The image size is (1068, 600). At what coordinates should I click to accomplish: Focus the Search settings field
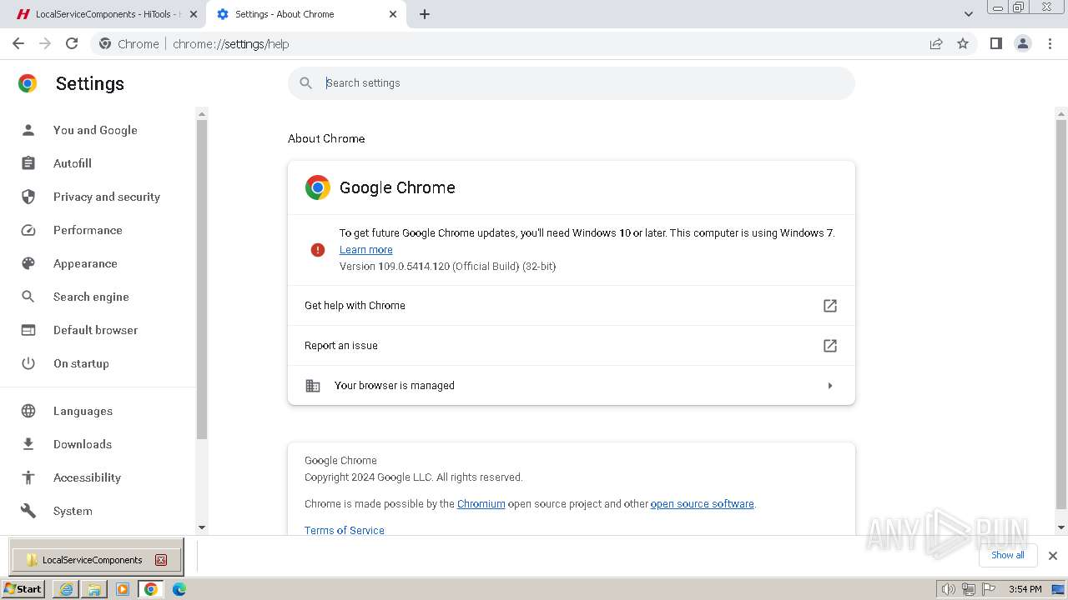coord(572,83)
